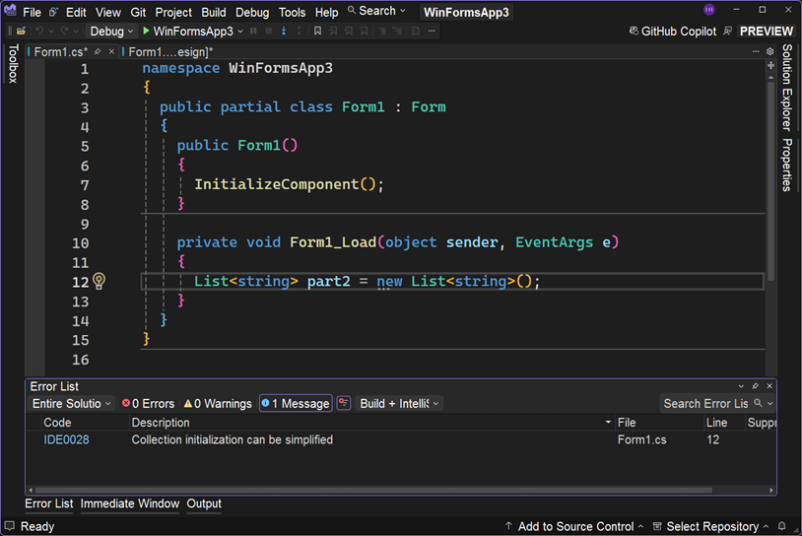
Task: Open the Undo history dropdown arrow
Action: 51,32
